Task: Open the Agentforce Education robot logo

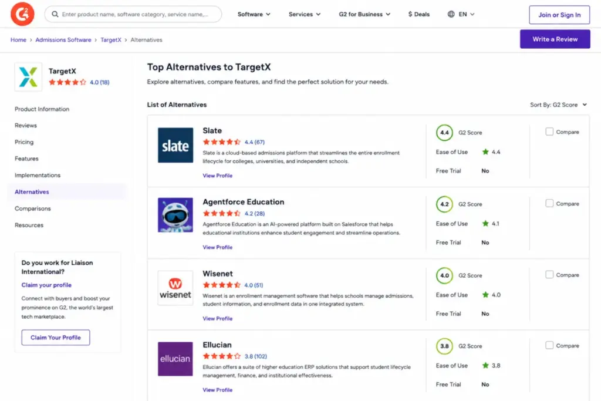Action: pos(175,215)
